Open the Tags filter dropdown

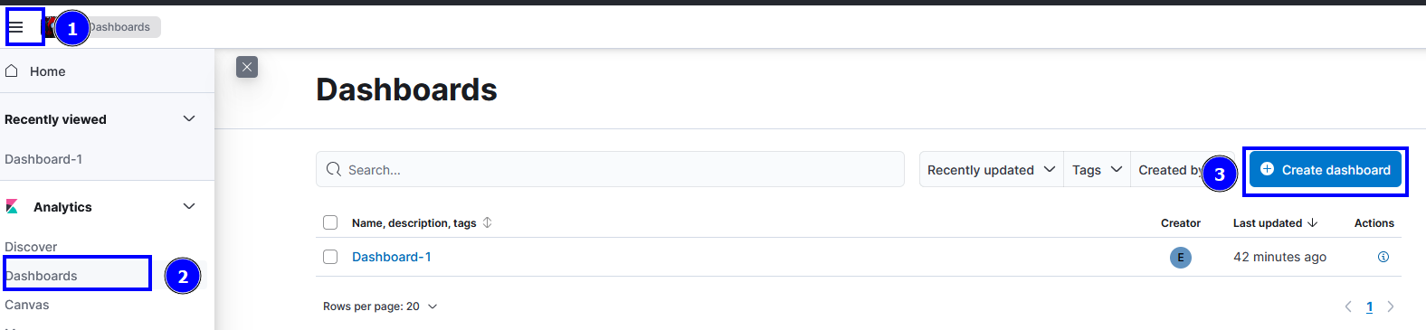pos(1097,169)
